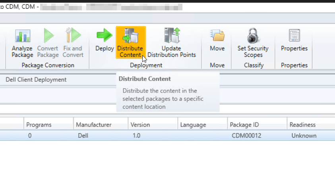Sort list by the Programs column

coord(39,125)
